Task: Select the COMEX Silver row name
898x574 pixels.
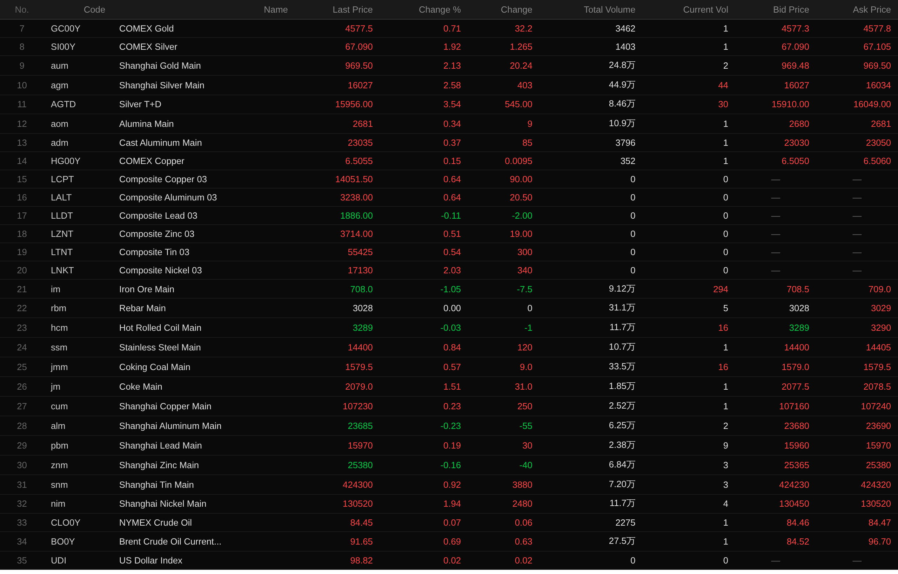Action: pos(148,47)
